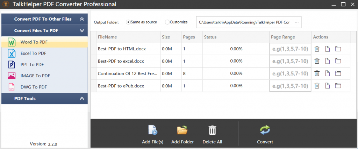Screen dimensions: 358x149
Task: Click the output folder path field
Action: (249, 22)
